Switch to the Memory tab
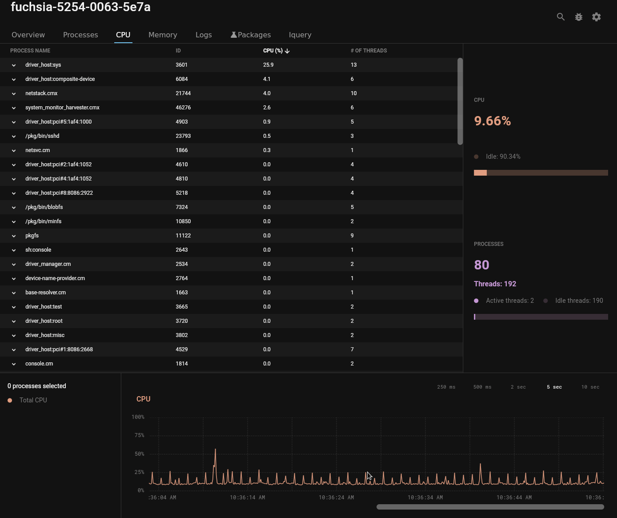 163,35
